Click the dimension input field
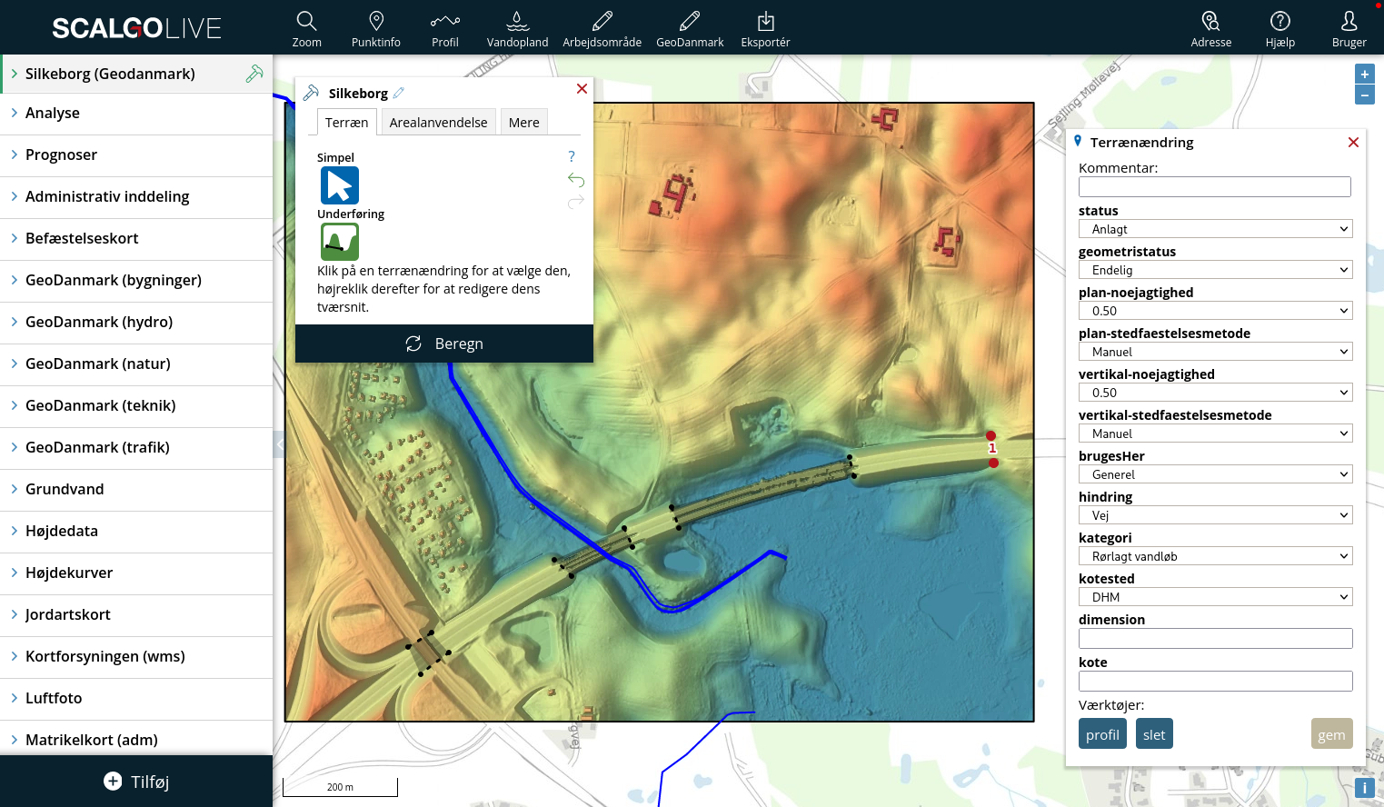Image resolution: width=1384 pixels, height=807 pixels. [1215, 638]
